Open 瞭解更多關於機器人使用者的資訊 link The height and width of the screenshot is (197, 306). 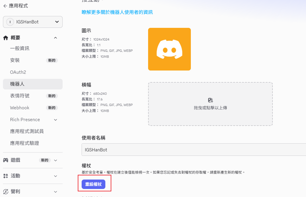[x=117, y=12]
